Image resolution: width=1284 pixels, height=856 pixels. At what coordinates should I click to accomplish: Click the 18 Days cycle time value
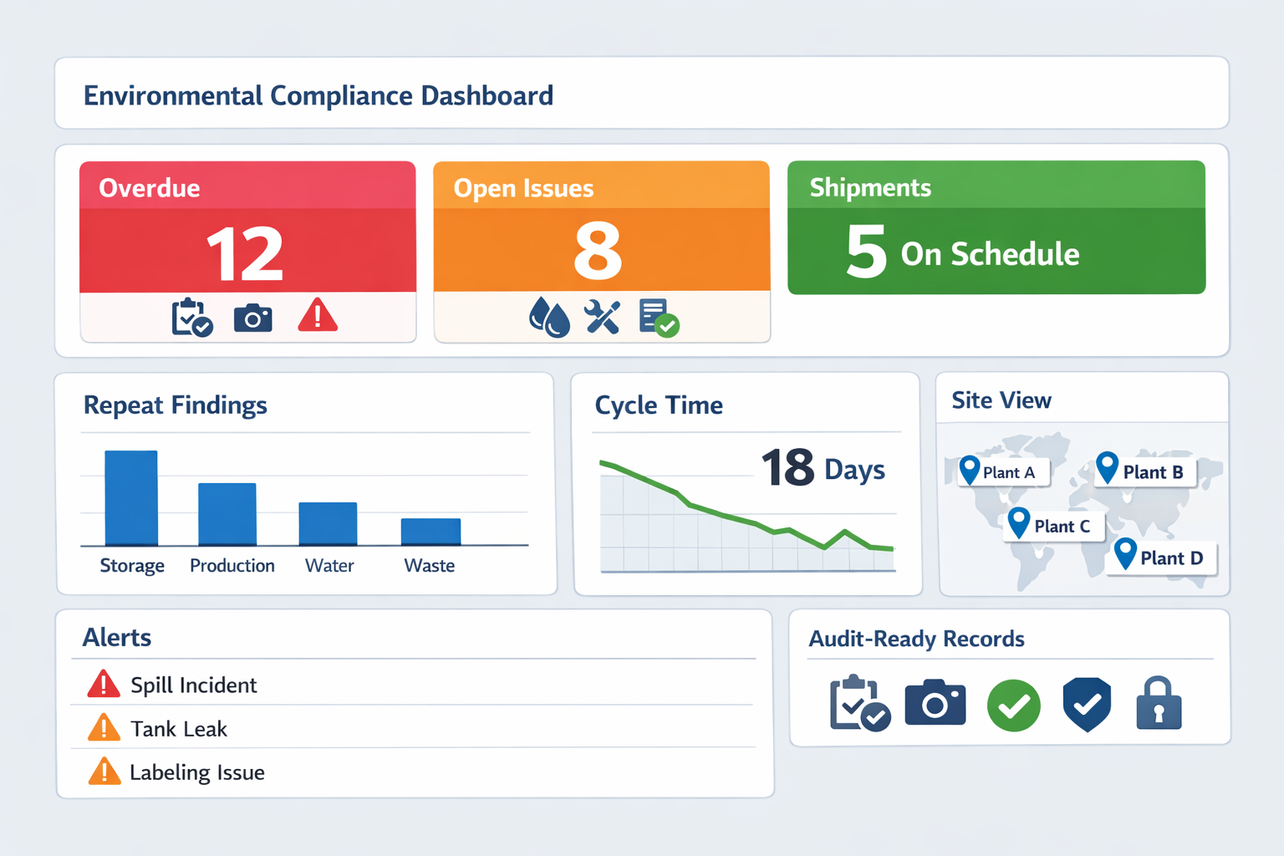[x=823, y=468]
